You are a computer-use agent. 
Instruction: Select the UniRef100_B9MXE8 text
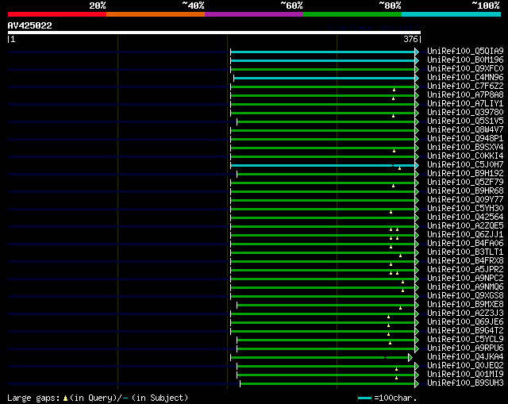465,305
